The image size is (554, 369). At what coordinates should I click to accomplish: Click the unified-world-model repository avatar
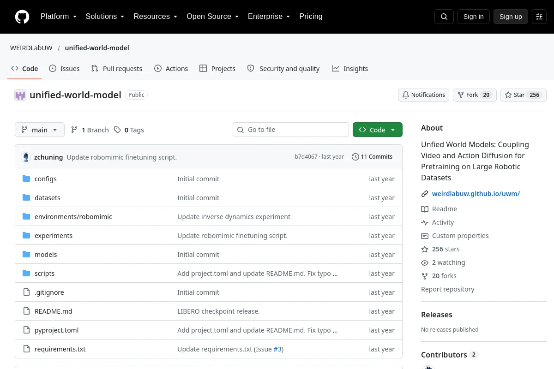[20, 95]
